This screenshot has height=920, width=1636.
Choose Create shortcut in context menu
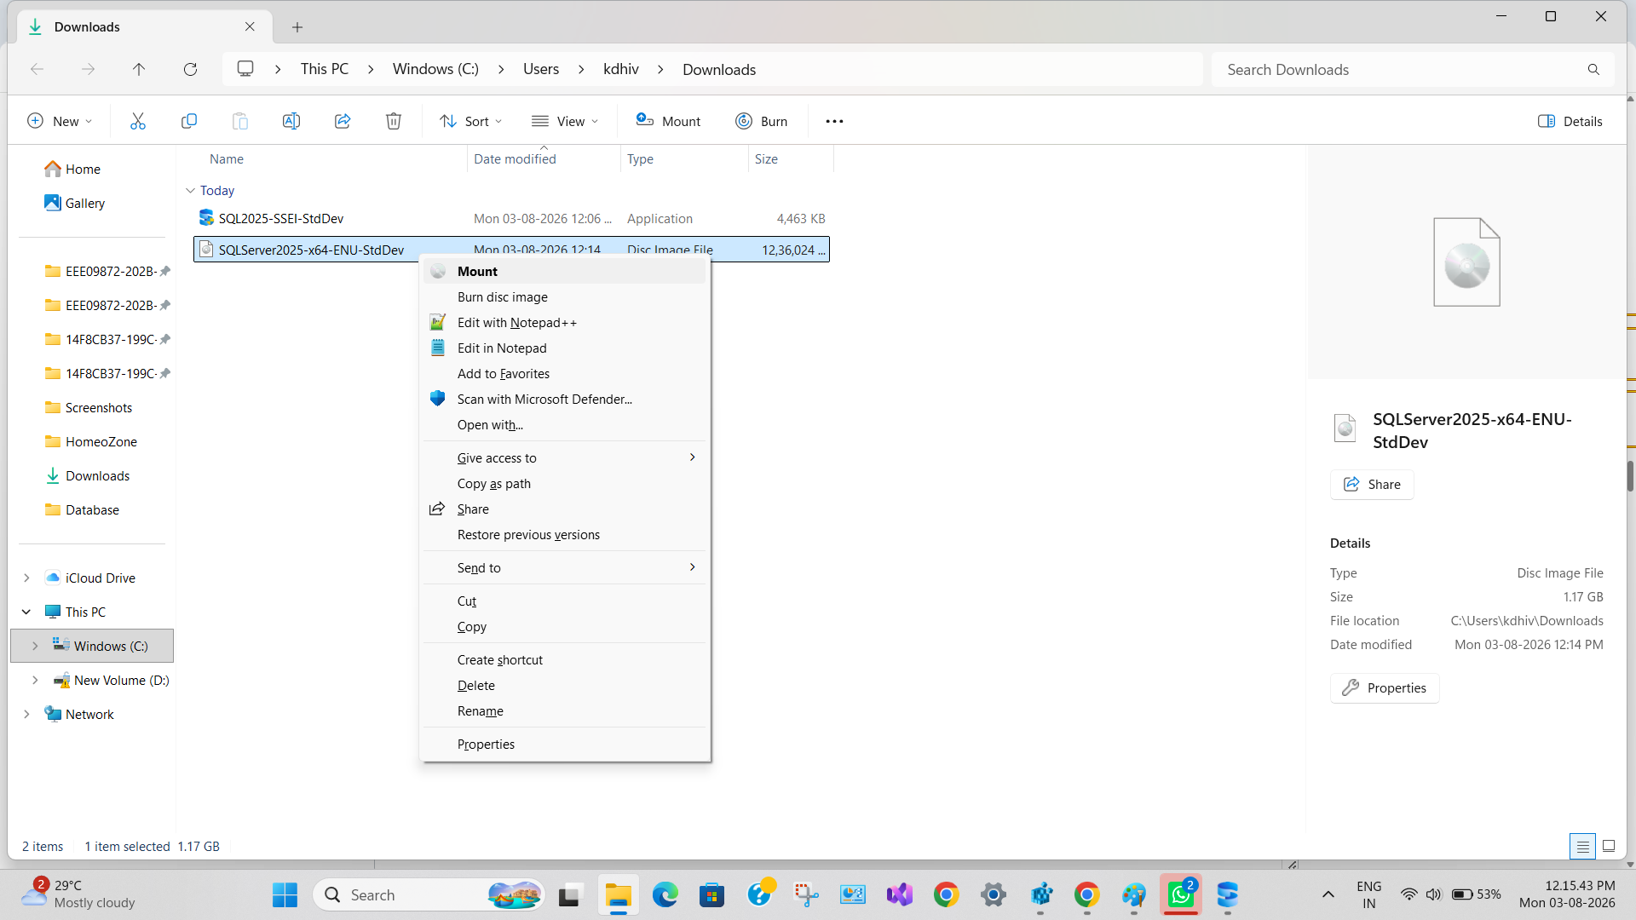coord(566,659)
